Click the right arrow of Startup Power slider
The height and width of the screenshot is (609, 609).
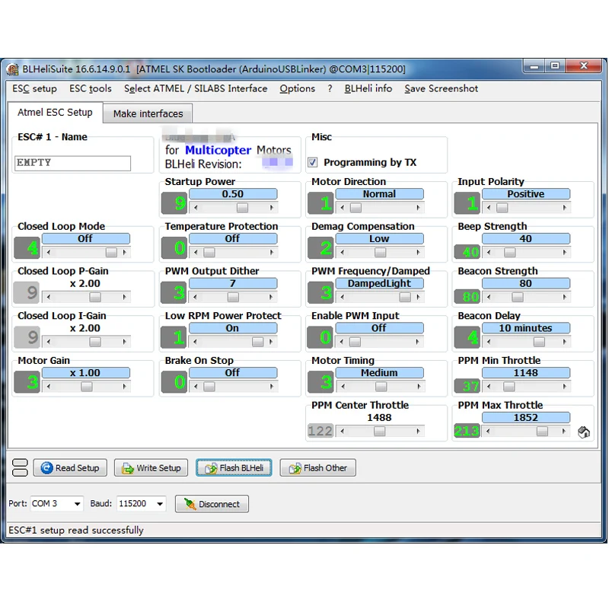[x=272, y=208]
